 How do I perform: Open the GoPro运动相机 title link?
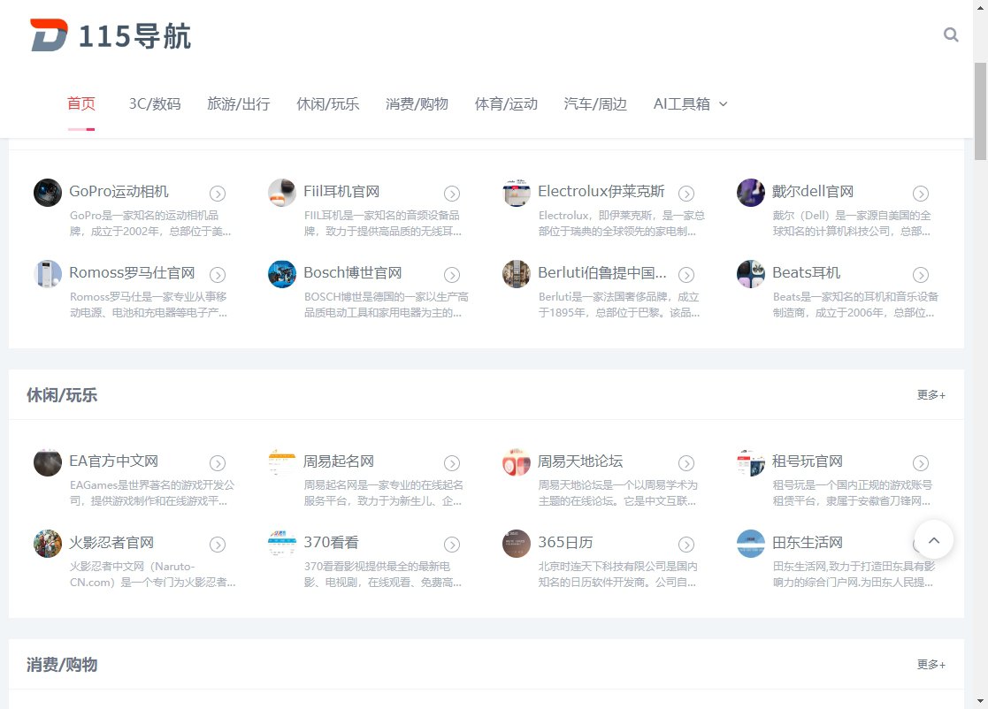point(119,192)
